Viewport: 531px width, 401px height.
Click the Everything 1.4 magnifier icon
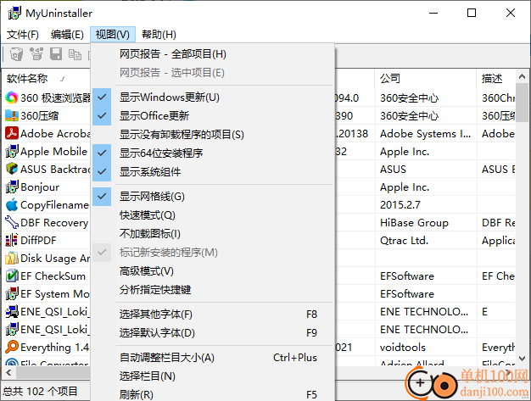click(12, 347)
